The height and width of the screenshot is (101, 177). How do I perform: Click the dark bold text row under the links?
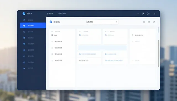[84, 60]
